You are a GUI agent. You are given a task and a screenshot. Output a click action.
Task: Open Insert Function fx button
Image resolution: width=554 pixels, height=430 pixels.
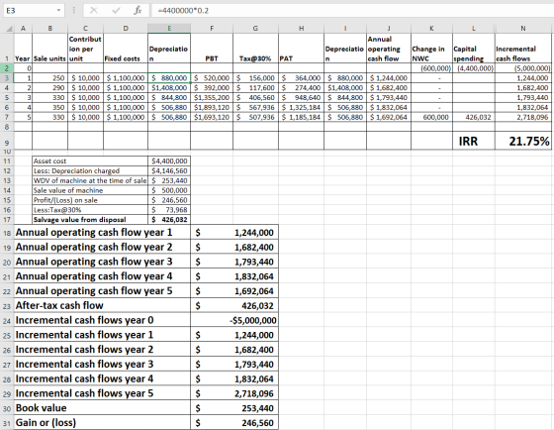(x=138, y=10)
